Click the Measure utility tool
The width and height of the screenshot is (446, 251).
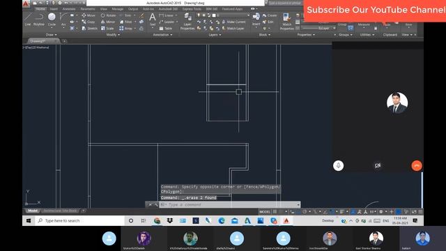(364, 25)
